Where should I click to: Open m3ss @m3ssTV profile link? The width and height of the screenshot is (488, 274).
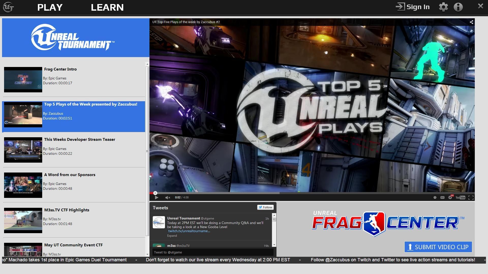pyautogui.click(x=178, y=246)
